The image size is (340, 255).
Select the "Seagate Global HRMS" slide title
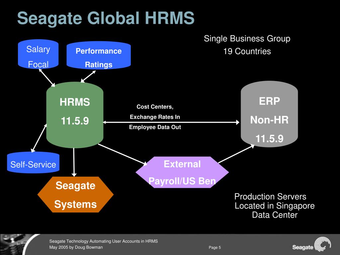pos(106,18)
